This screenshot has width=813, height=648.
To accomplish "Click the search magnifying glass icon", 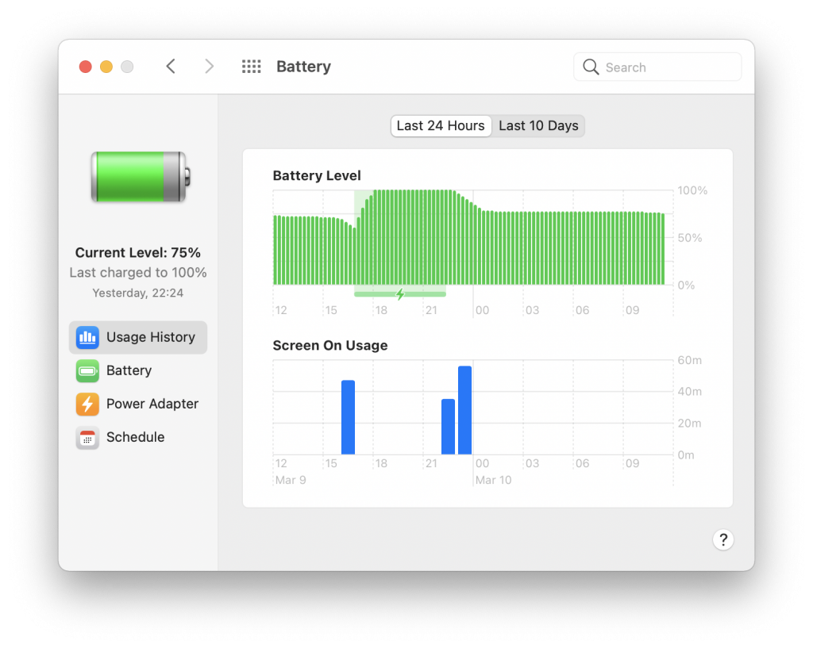I will [x=591, y=67].
